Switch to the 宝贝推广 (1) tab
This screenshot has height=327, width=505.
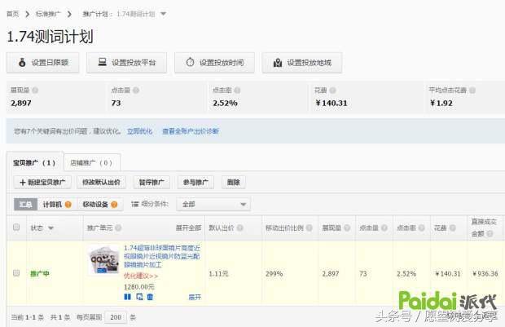tap(34, 162)
